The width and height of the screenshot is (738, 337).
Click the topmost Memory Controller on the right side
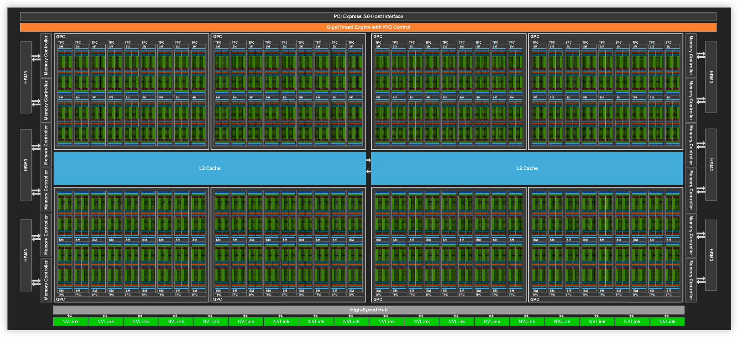point(691,55)
